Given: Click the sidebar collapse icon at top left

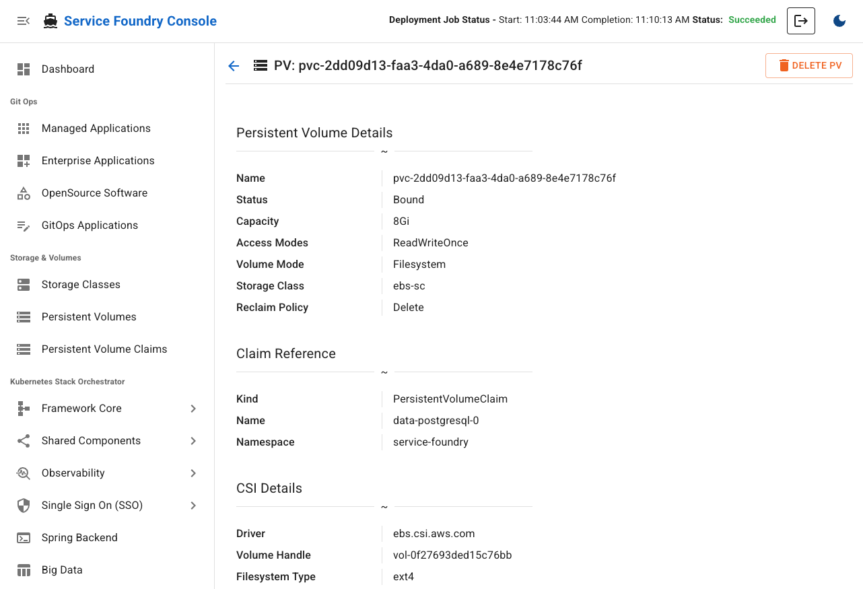Looking at the screenshot, I should [x=24, y=21].
